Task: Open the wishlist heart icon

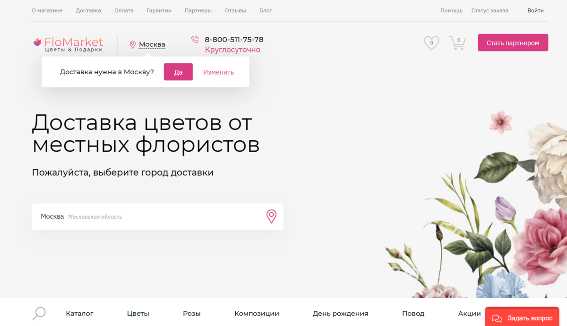Action: point(430,42)
